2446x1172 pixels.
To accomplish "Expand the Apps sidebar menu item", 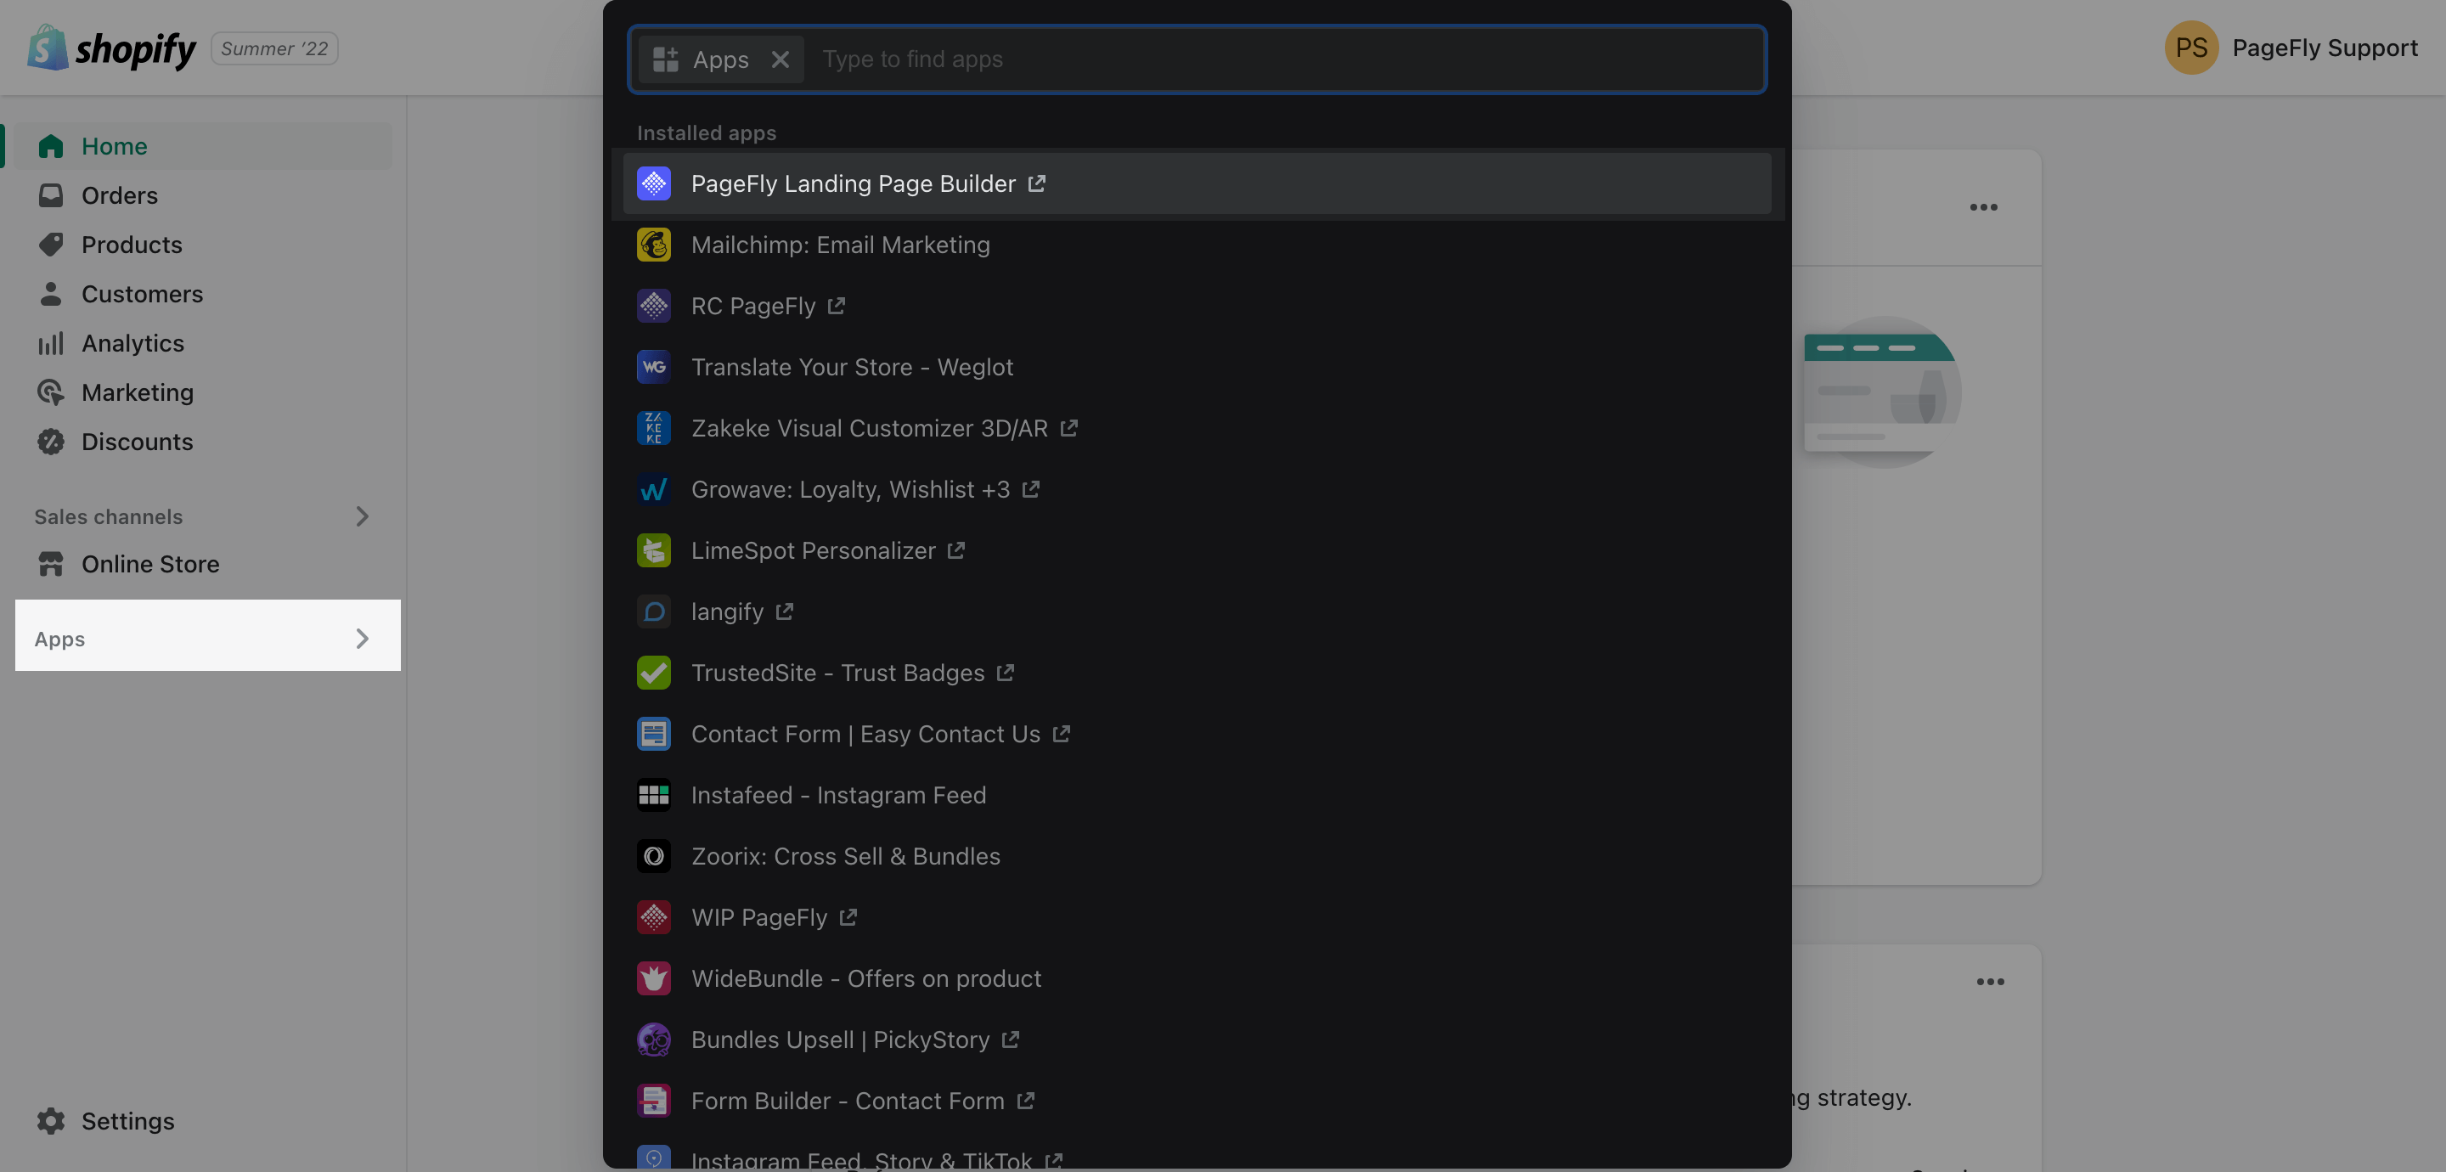I will click(x=362, y=637).
